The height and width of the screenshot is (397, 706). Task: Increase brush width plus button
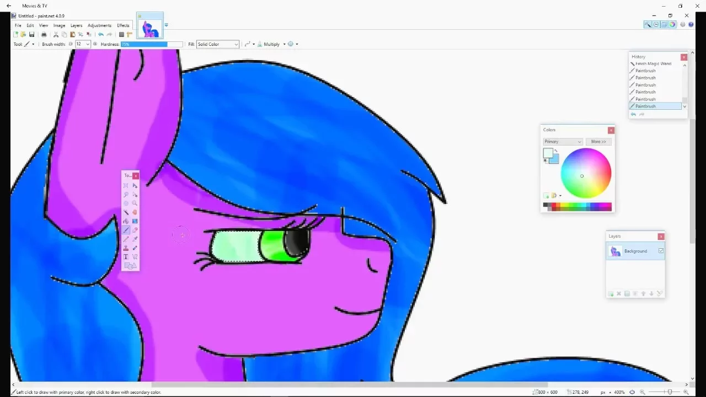click(95, 44)
